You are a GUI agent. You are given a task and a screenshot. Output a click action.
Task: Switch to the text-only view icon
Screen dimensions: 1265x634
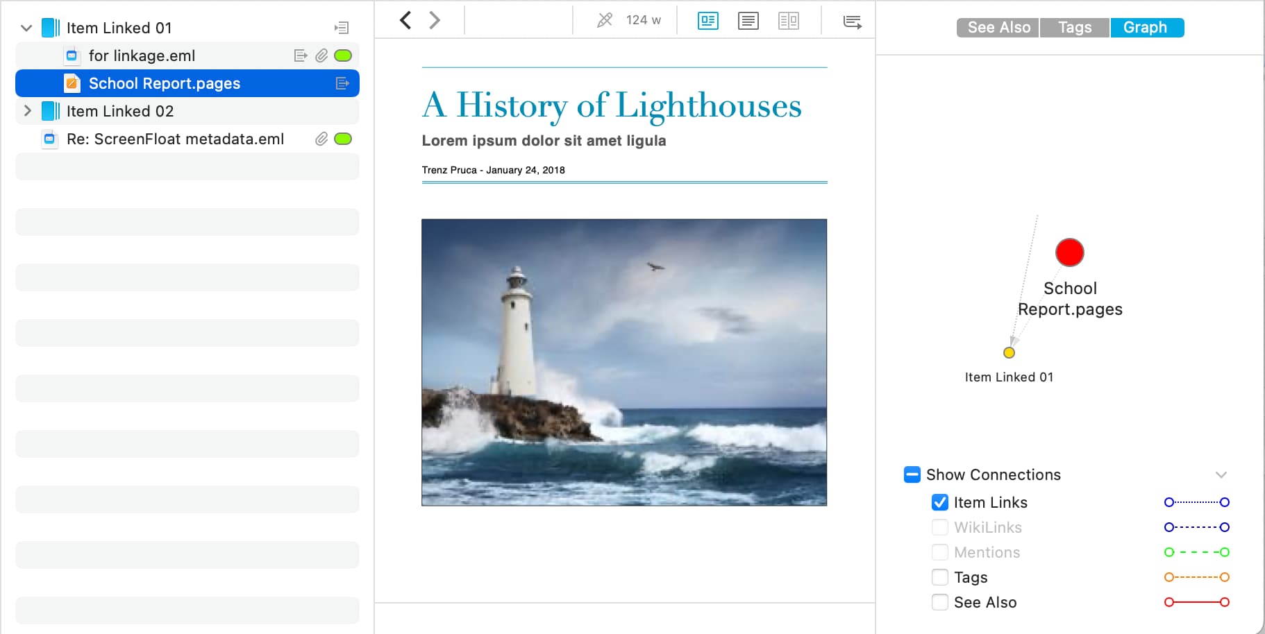point(748,21)
